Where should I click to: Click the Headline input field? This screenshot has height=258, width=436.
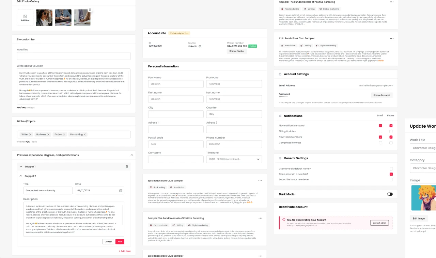pos(74,56)
